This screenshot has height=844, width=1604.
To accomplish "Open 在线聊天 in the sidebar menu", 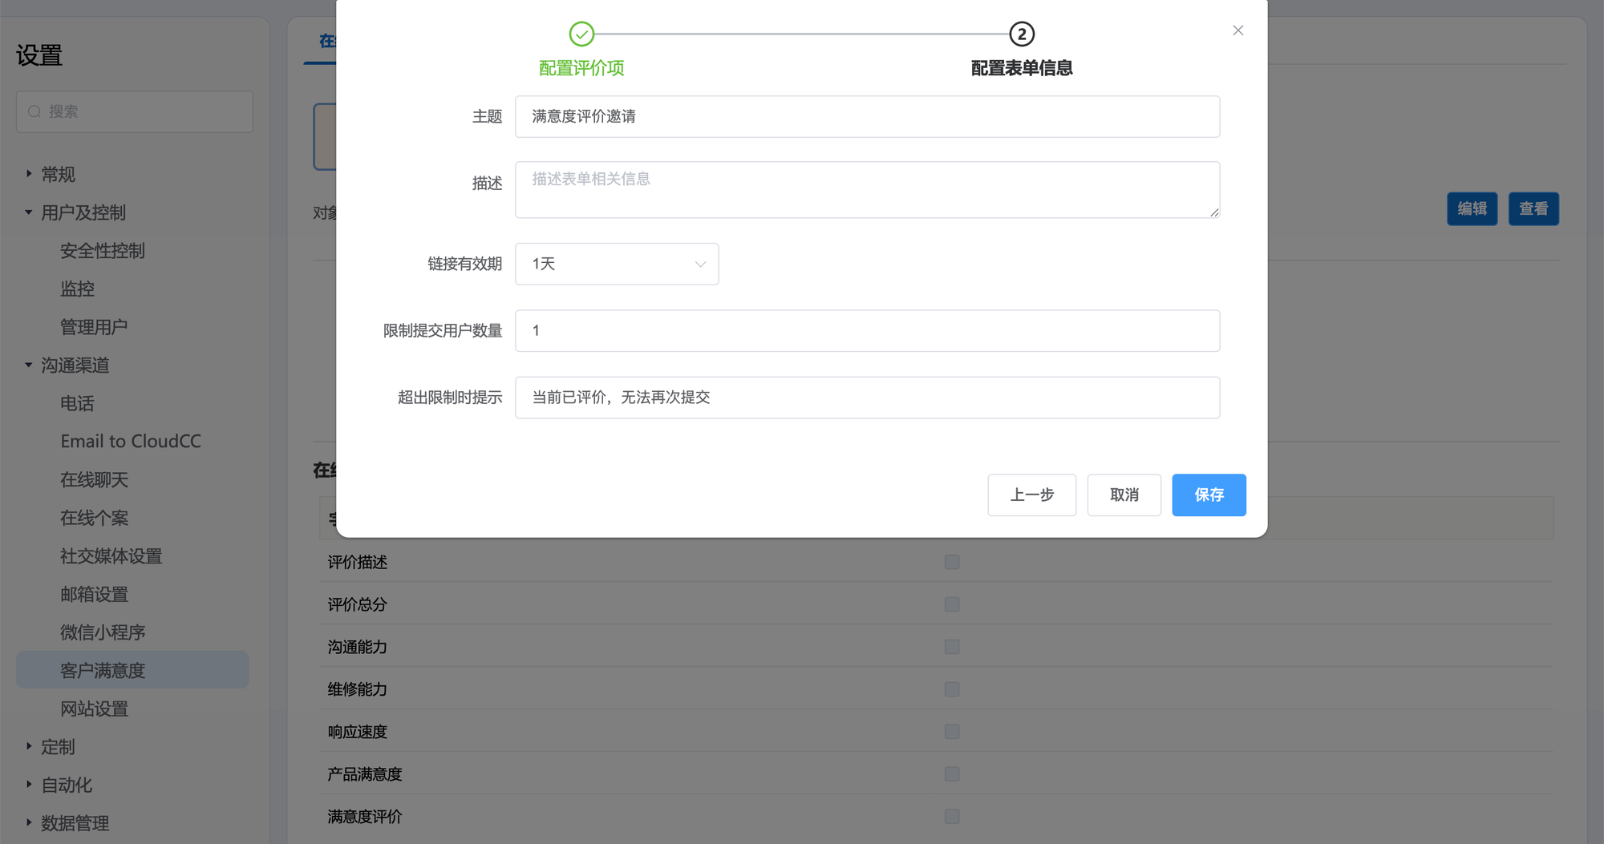I will (95, 479).
